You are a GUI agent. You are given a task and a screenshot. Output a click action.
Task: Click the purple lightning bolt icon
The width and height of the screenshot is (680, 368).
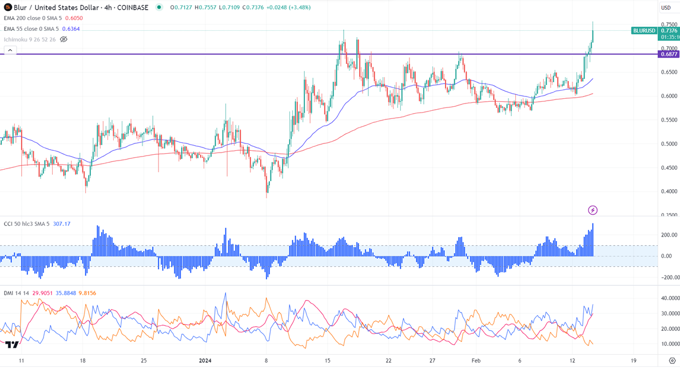tap(592, 210)
